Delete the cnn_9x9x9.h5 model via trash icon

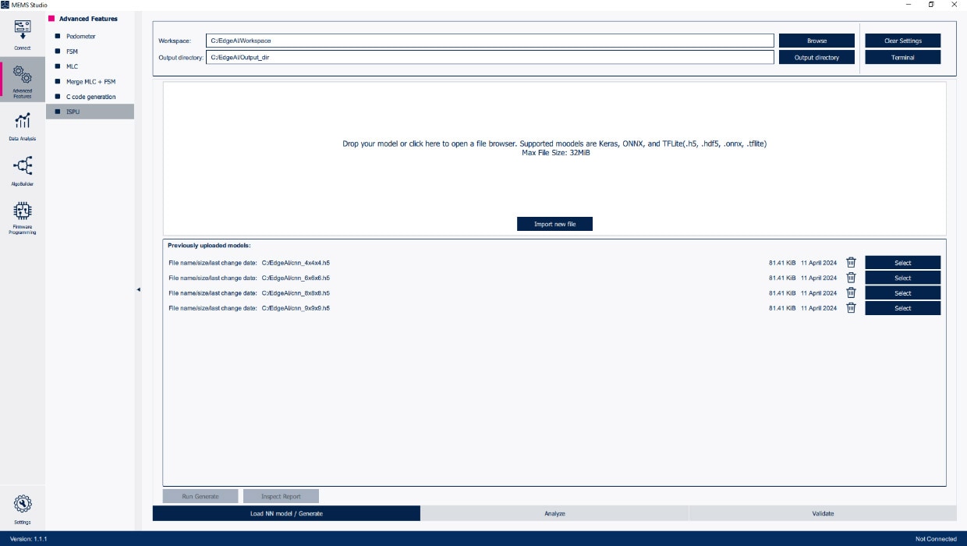851,308
